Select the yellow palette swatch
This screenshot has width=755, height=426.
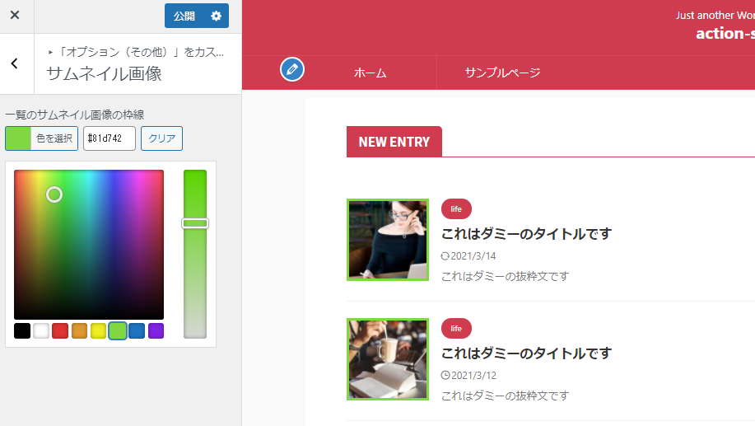[98, 331]
